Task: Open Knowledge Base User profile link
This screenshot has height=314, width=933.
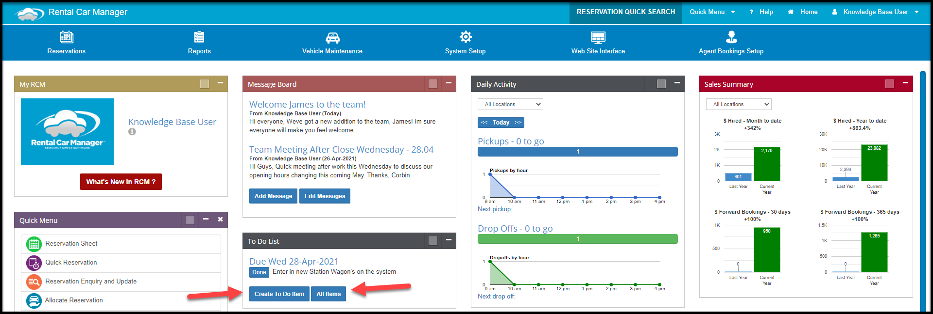Action: [172, 122]
